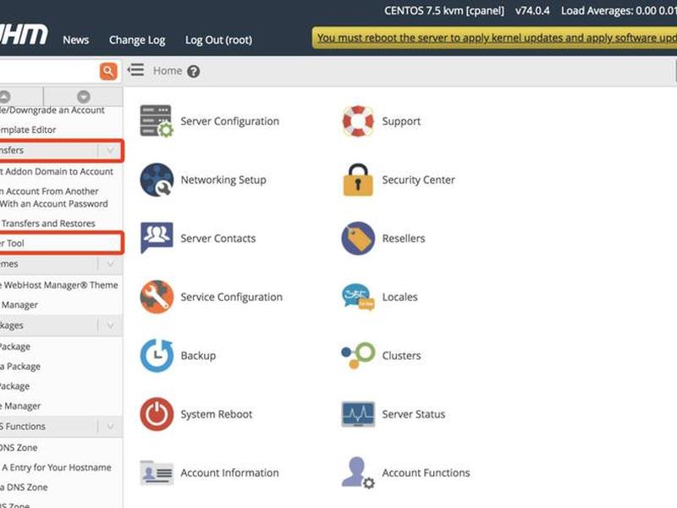Click the sidebar expand-all down arrow
Viewport: 677px width, 508px height.
click(83, 97)
